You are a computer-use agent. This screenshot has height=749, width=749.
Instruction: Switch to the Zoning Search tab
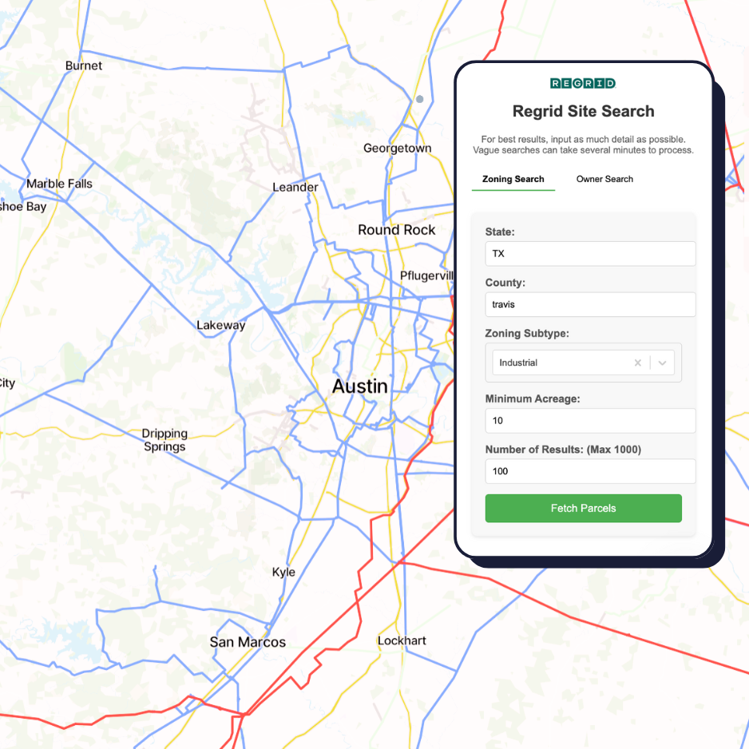[x=513, y=179]
